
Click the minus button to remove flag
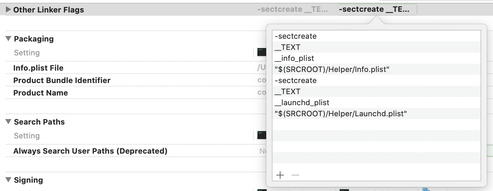(x=295, y=175)
